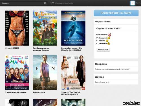Select the Плохой rating radio button
Image resolution: width=141 pixels, height=106 pixels.
pyautogui.click(x=97, y=41)
